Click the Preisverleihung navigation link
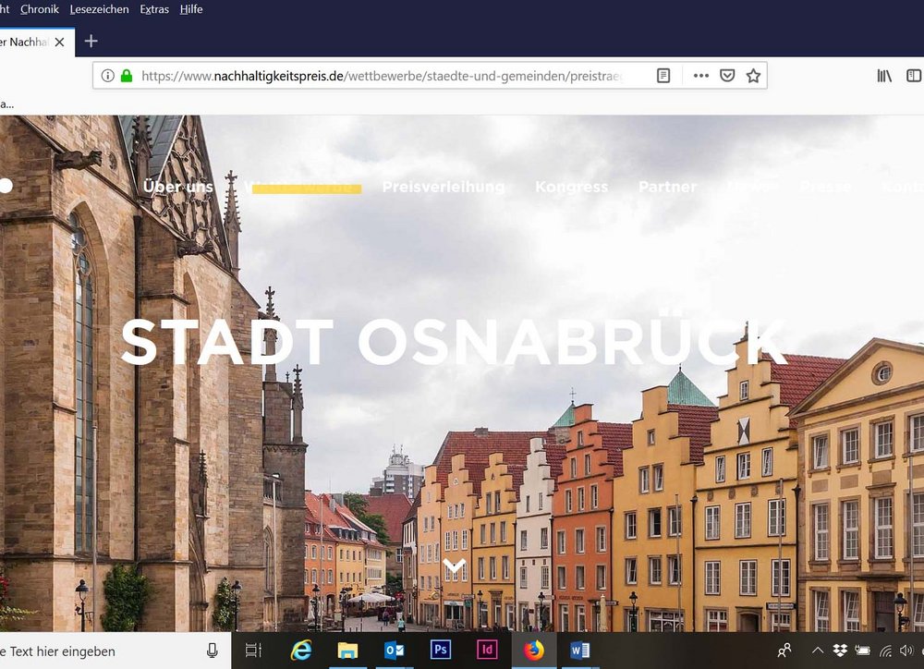 444,187
